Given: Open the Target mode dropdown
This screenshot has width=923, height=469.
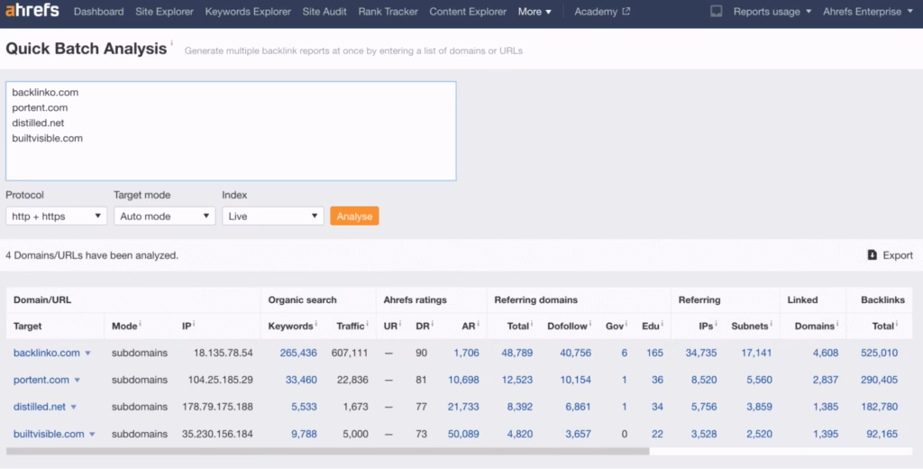Looking at the screenshot, I should 164,216.
